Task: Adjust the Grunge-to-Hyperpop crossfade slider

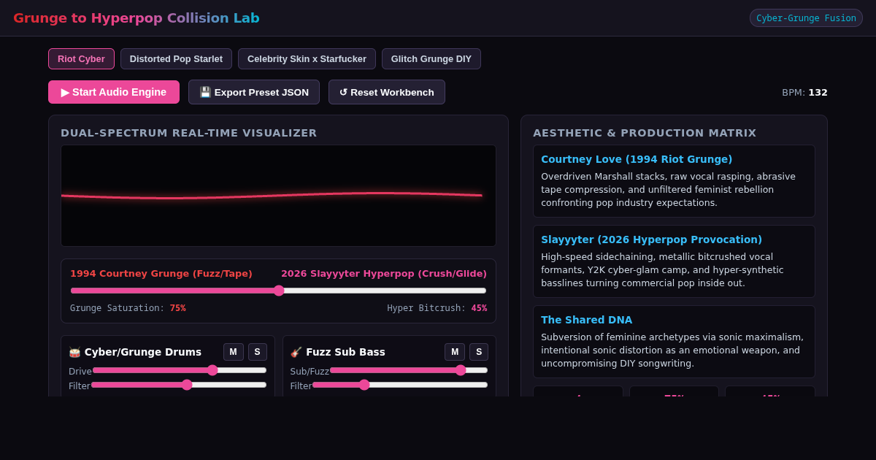Action: coord(278,291)
